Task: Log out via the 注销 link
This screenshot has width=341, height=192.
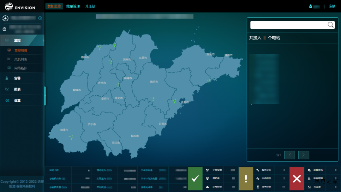Action: (332, 6)
